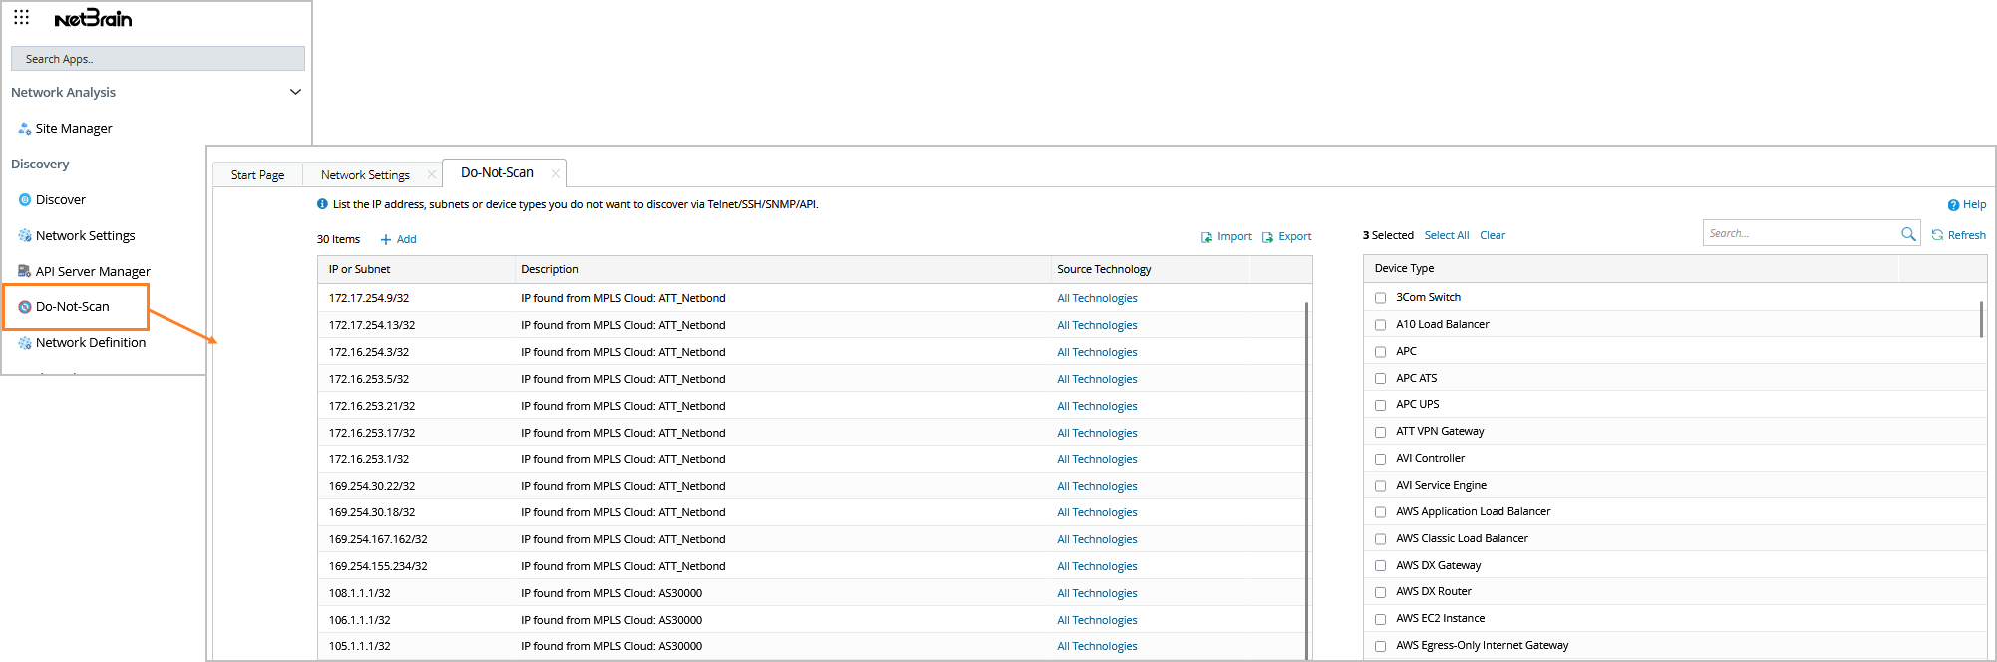
Task: Click the Export icon
Action: point(1267,237)
